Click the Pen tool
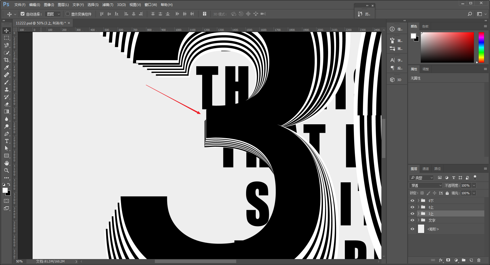490x265 pixels. point(6,134)
